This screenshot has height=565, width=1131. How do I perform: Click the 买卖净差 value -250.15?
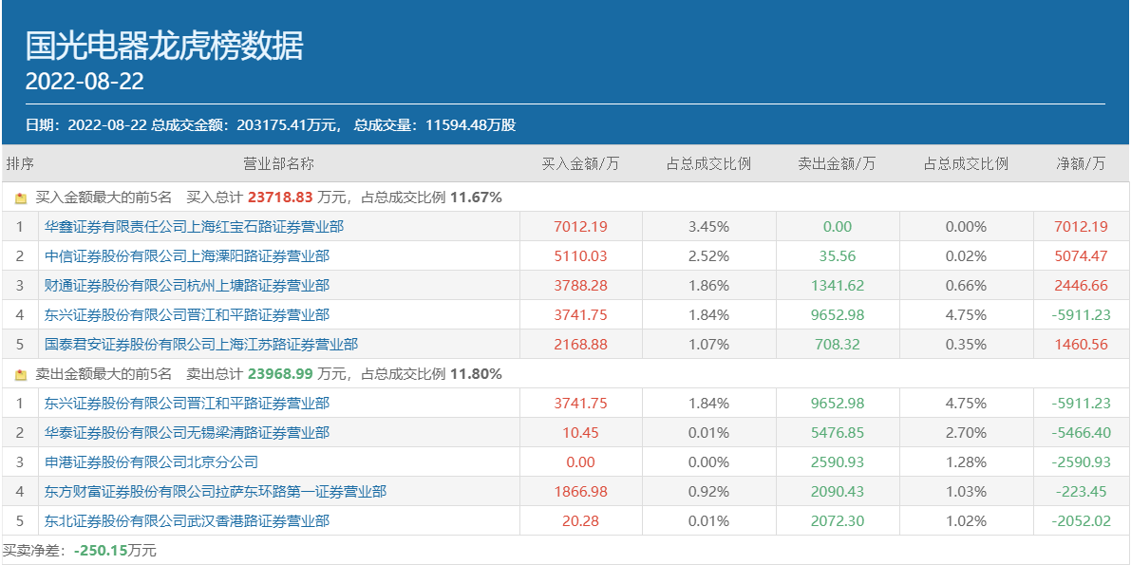click(x=100, y=551)
